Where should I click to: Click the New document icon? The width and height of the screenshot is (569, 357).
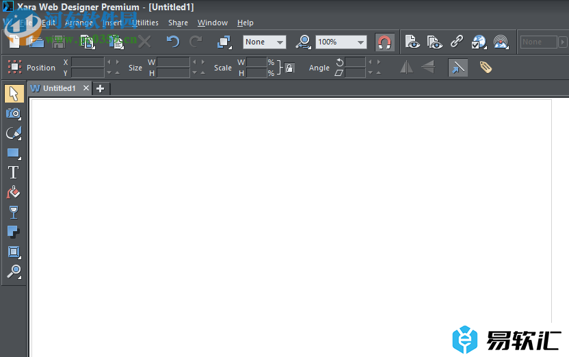(14, 41)
